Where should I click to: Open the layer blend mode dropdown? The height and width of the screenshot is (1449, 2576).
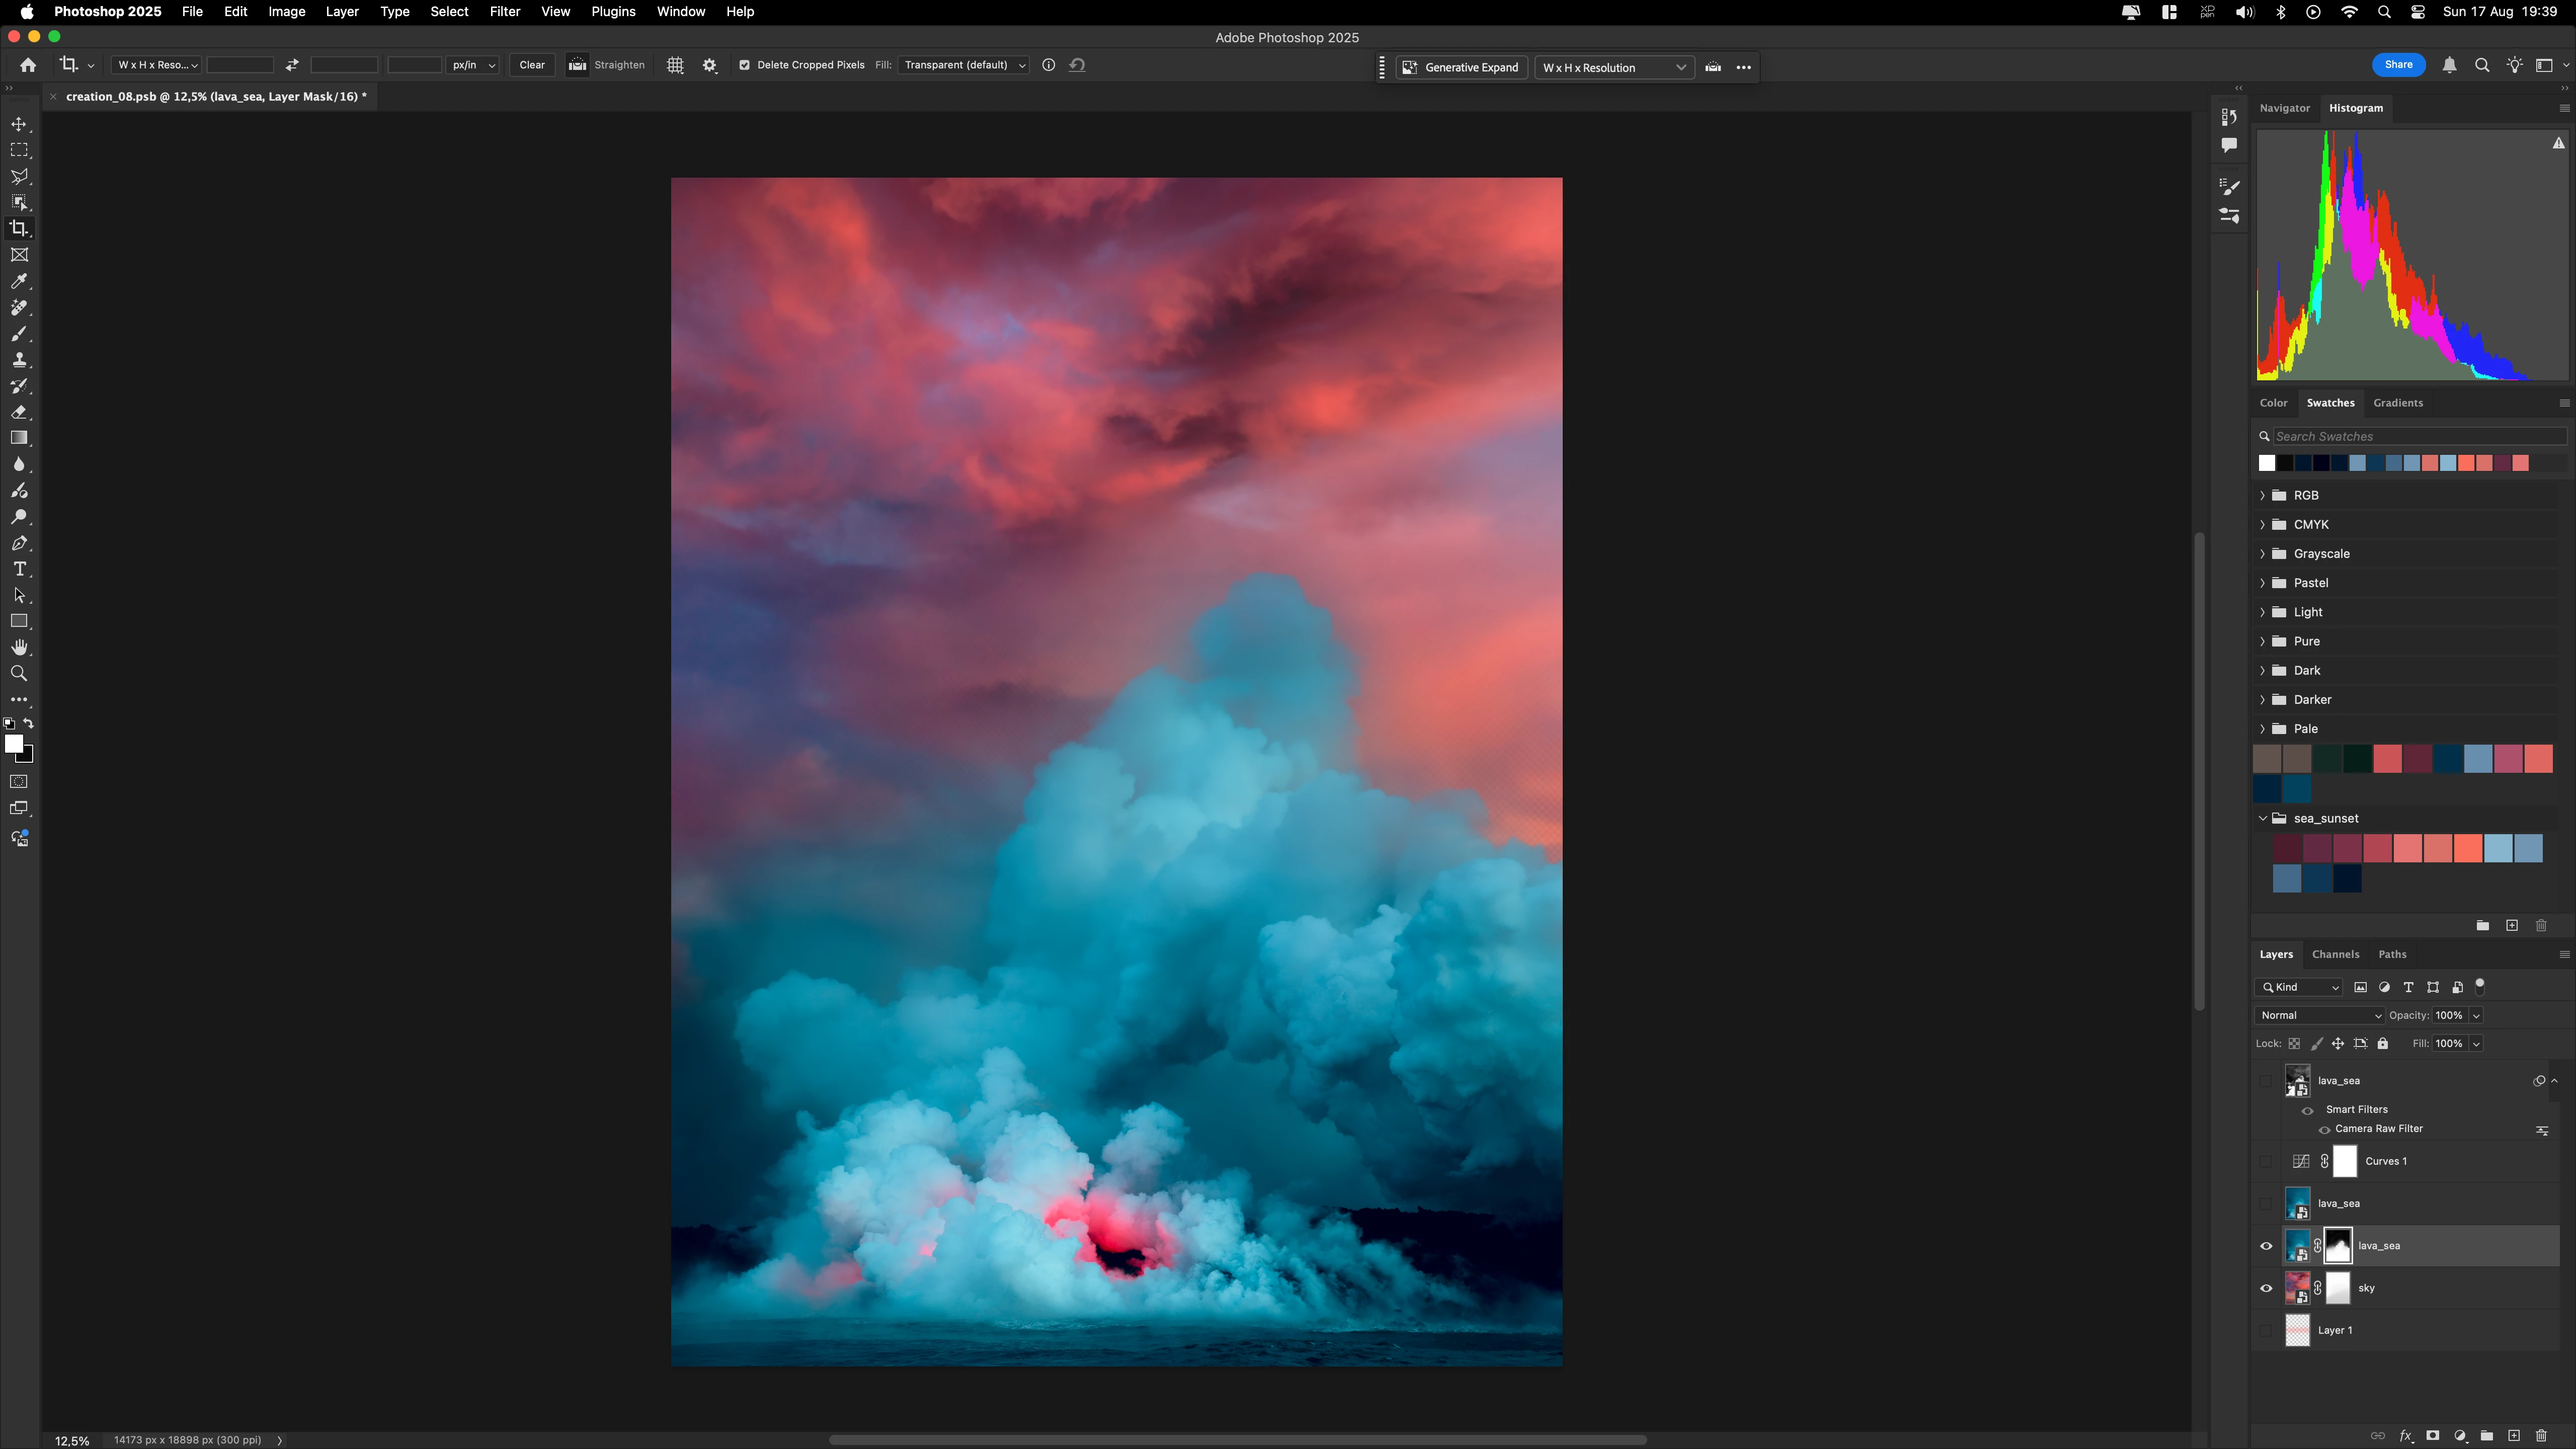pos(2319,1015)
